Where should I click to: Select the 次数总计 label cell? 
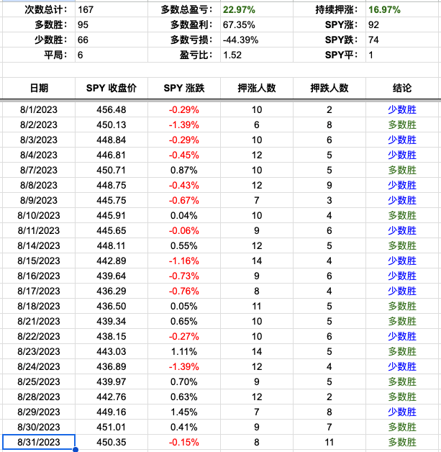(39, 9)
